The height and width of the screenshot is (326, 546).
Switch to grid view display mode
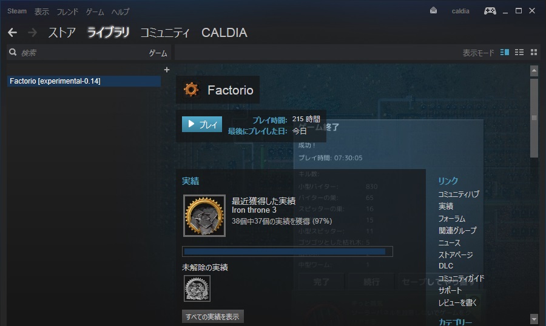coord(534,52)
